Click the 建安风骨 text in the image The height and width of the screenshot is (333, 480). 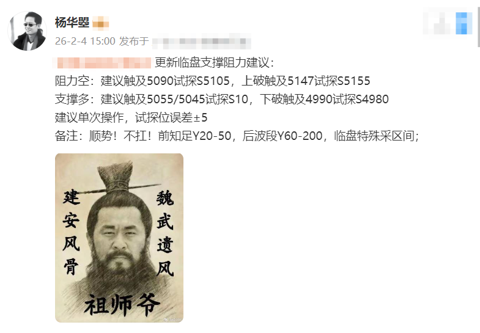point(72,232)
